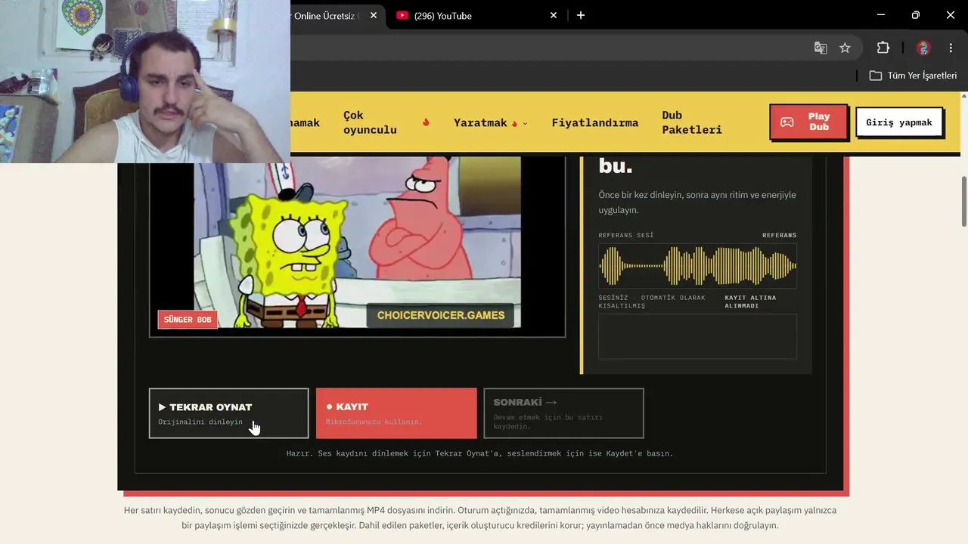Click the page's vertical scrollbar thumb
968x544 pixels.
click(964, 200)
